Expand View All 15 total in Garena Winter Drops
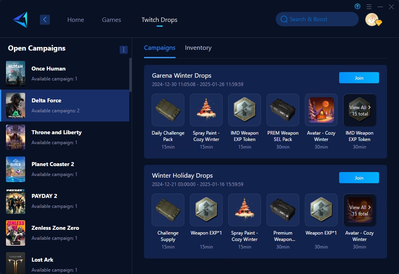Screen dimensions: 399x274 [x=359, y=110]
